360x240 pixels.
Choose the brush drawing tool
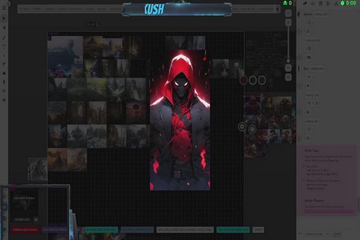pyautogui.click(x=4, y=37)
